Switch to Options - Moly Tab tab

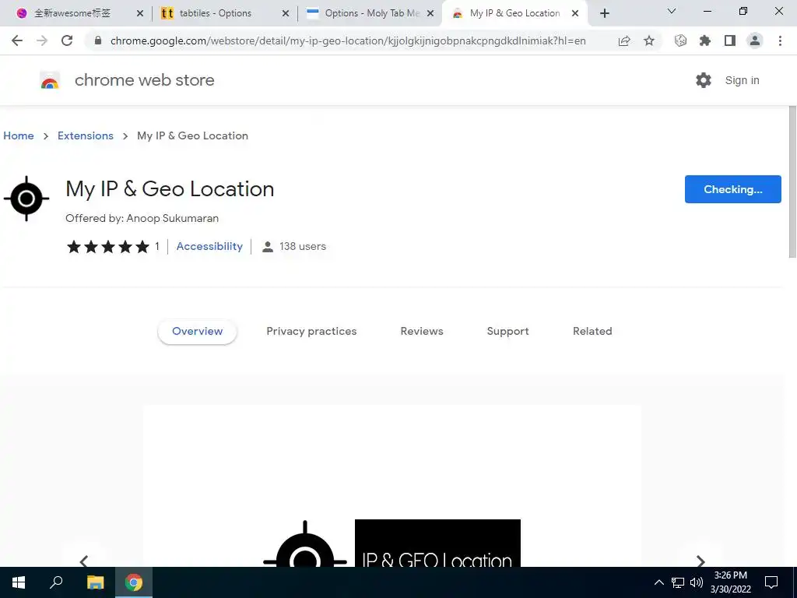tap(364, 13)
